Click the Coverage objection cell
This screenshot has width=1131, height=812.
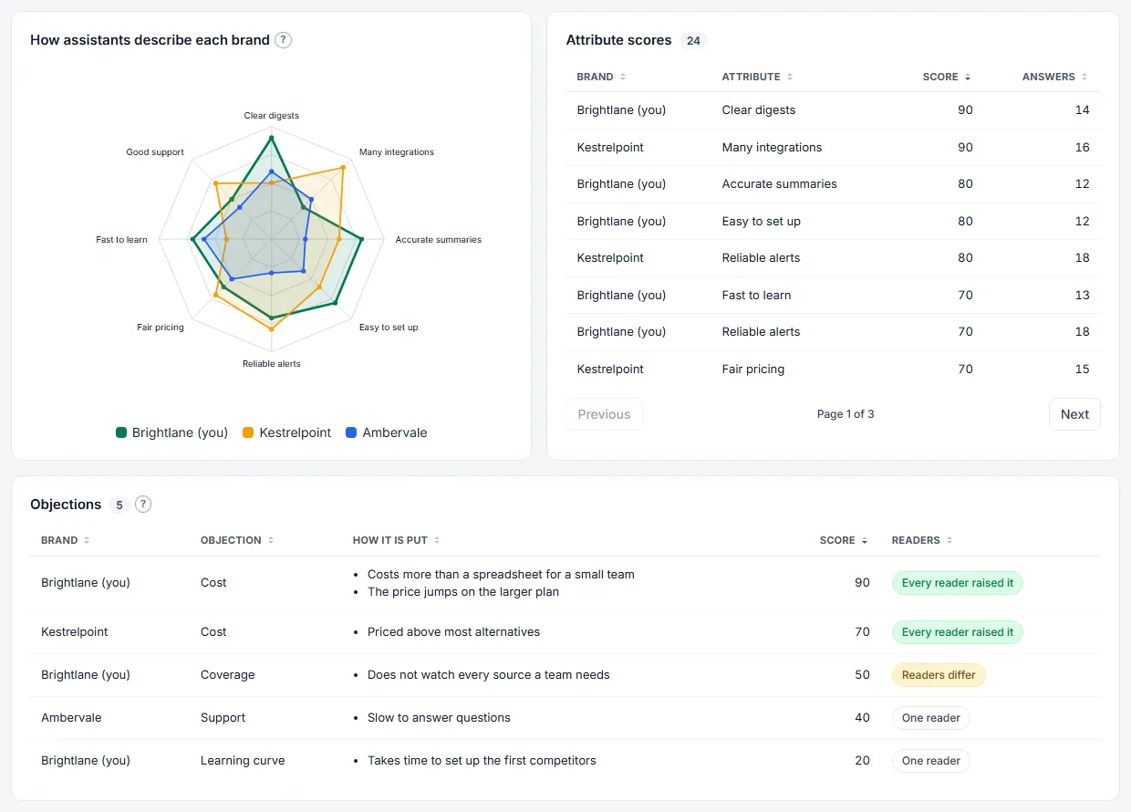coord(228,675)
